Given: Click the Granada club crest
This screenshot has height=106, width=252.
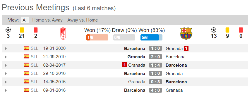Looking at the screenshot, I should pyautogui.click(x=63, y=33).
